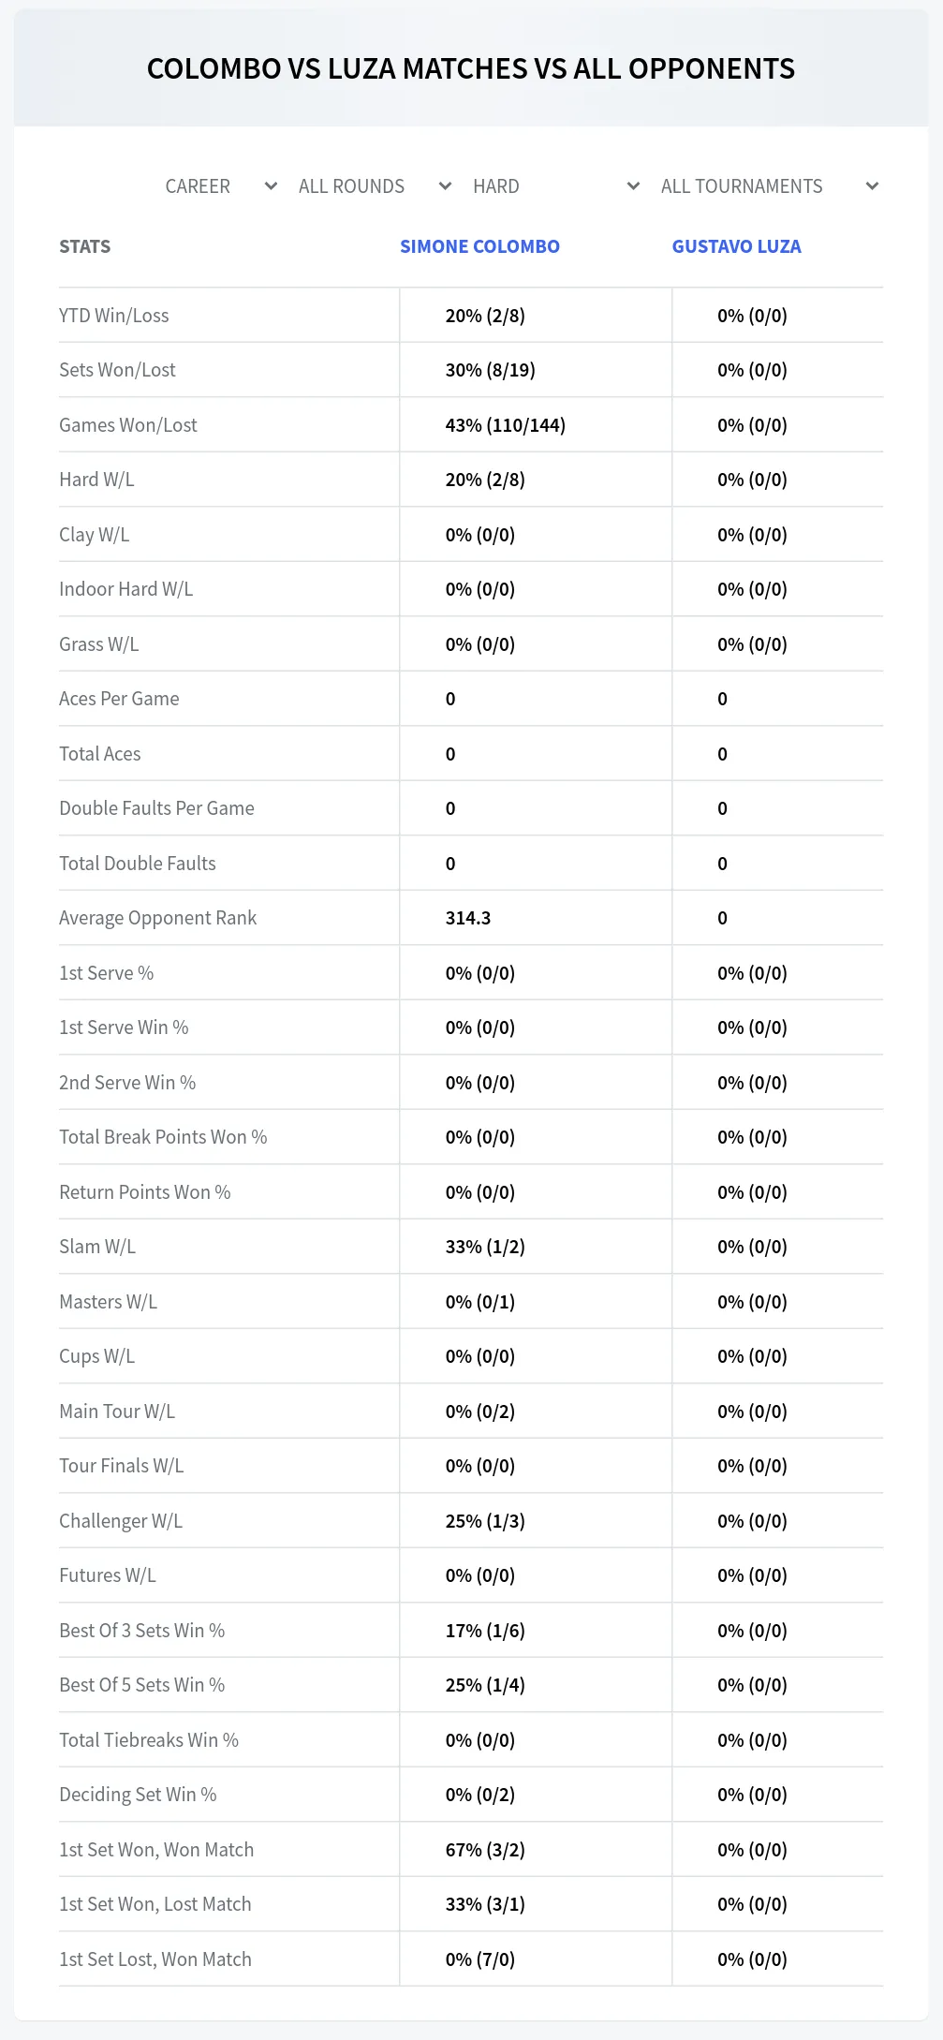Expand the ALL ROUNDS dropdown
The height and width of the screenshot is (2040, 943).
(x=375, y=186)
